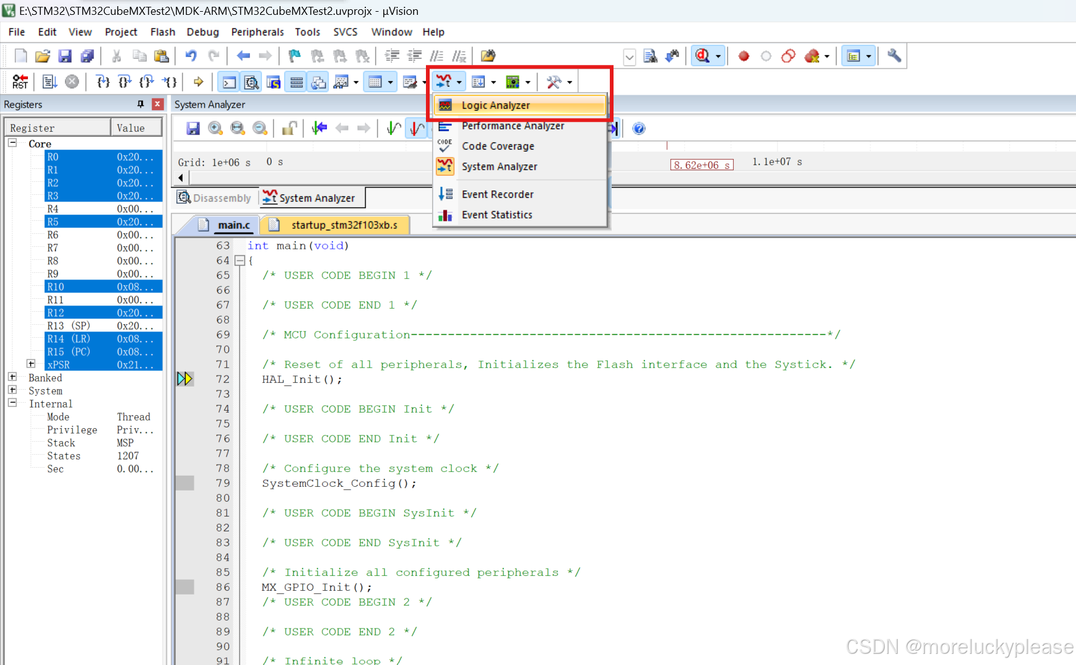Show next statement yellow arrow icon
The width and height of the screenshot is (1076, 665).
tap(198, 82)
